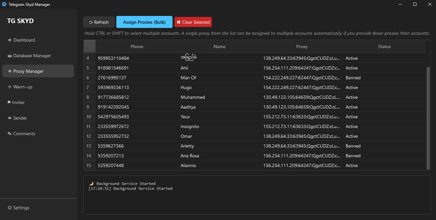The image size is (436, 220).
Task: Click the Proxy column header
Action: (302, 46)
